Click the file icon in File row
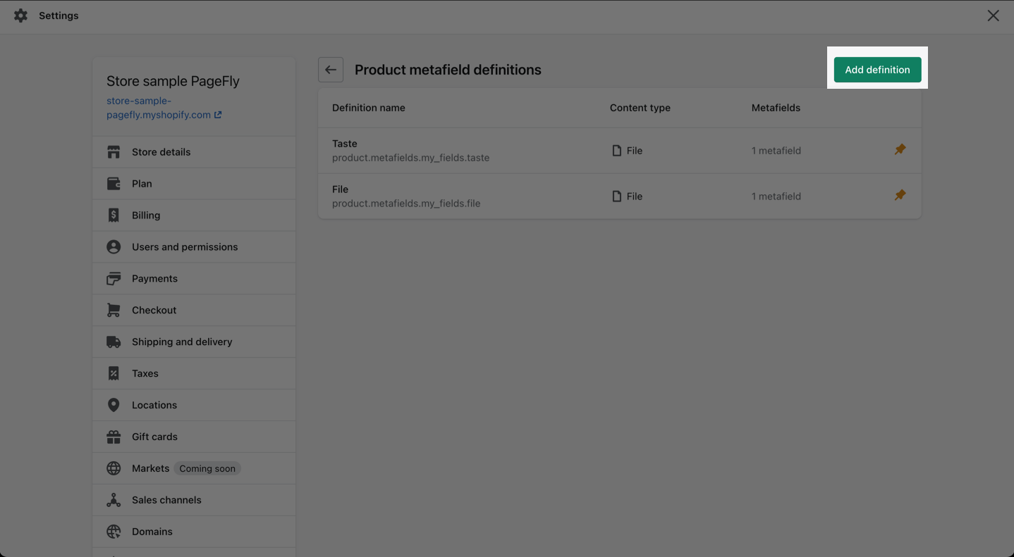 (x=616, y=196)
